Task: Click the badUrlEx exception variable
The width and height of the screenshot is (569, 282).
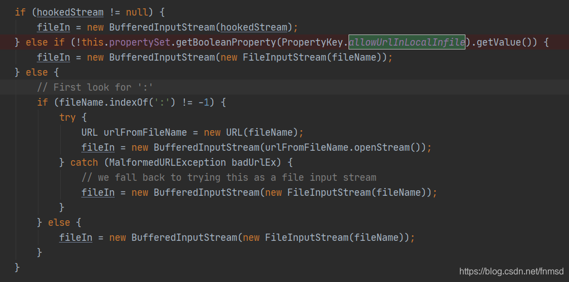Action: 254,162
